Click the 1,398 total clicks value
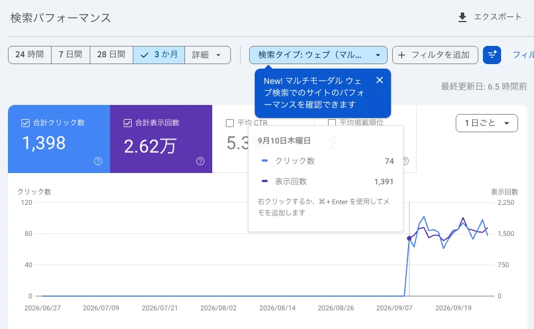 coord(44,143)
